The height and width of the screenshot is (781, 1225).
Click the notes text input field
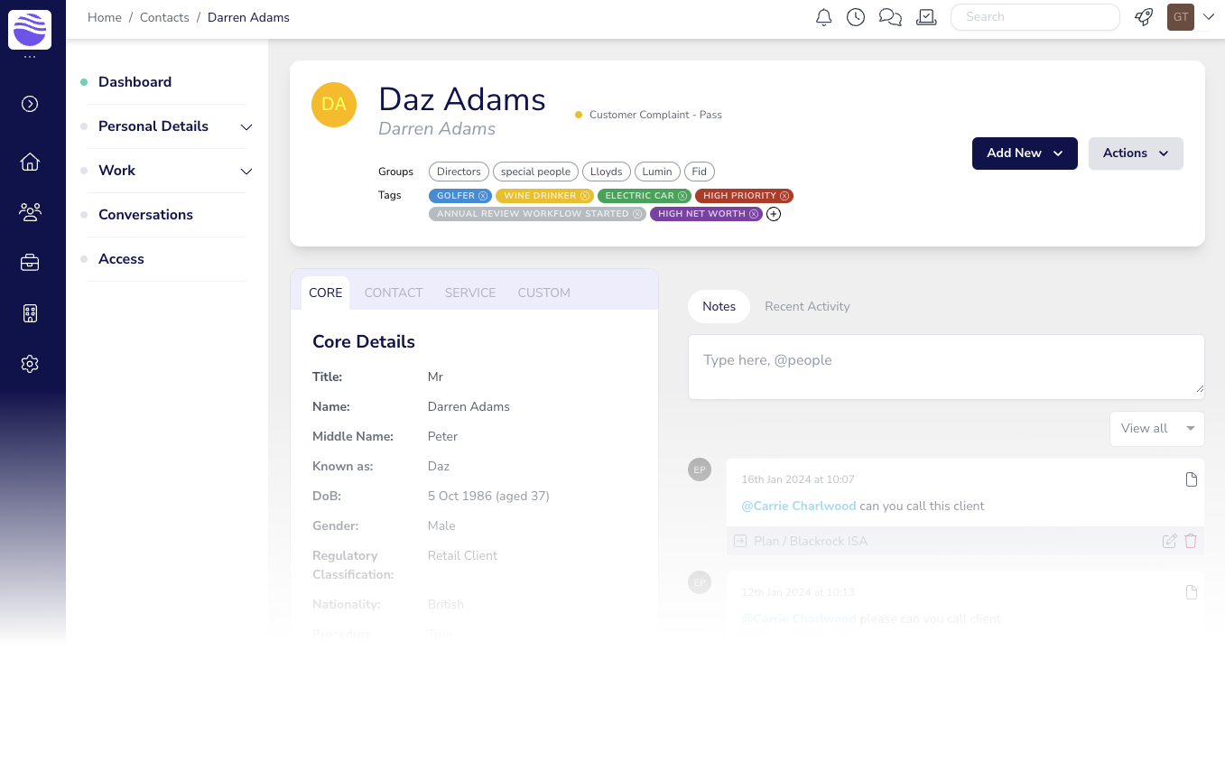pyautogui.click(x=945, y=367)
